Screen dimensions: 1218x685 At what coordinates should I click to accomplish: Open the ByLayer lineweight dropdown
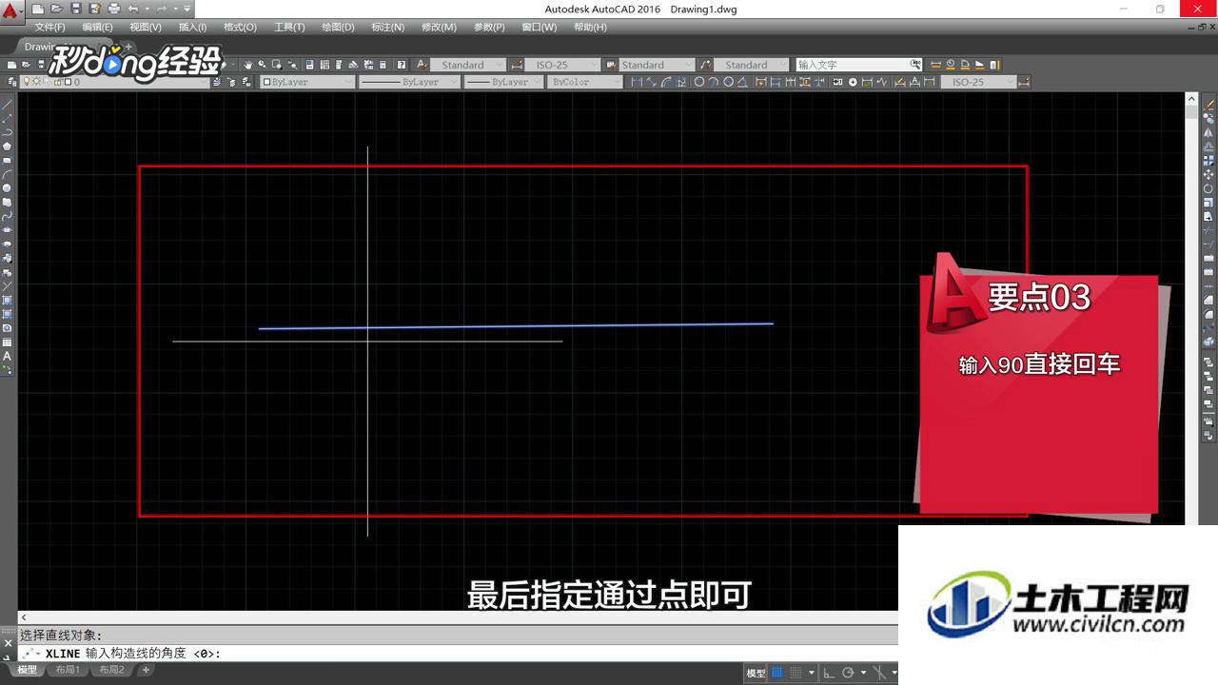pos(503,82)
